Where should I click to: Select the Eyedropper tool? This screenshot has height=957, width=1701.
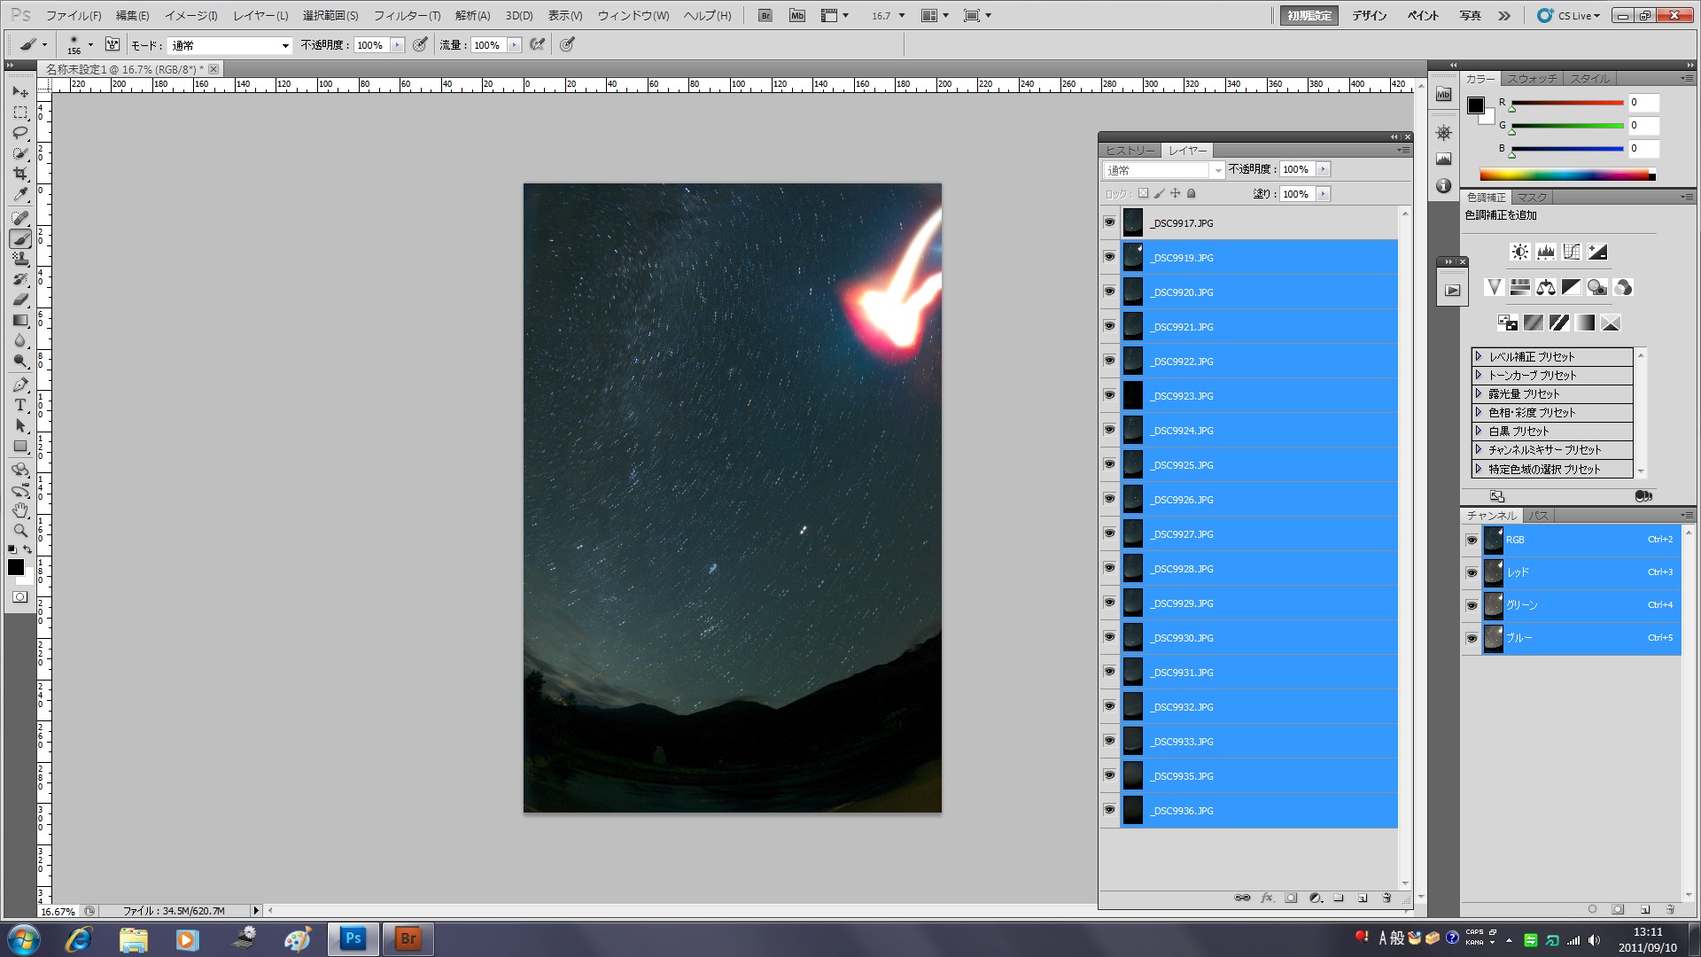(x=20, y=194)
